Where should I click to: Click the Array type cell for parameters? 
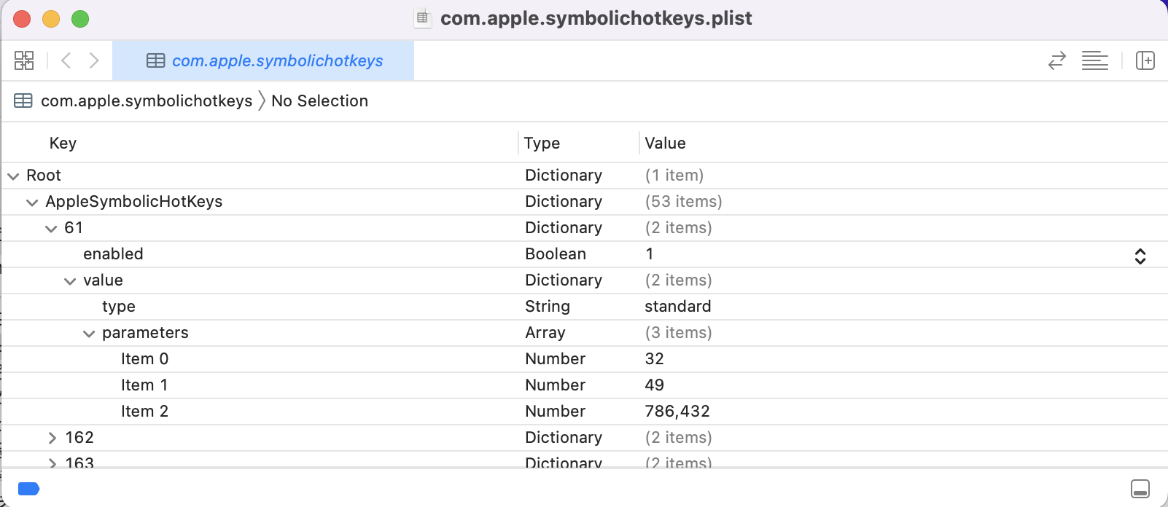pyautogui.click(x=545, y=333)
